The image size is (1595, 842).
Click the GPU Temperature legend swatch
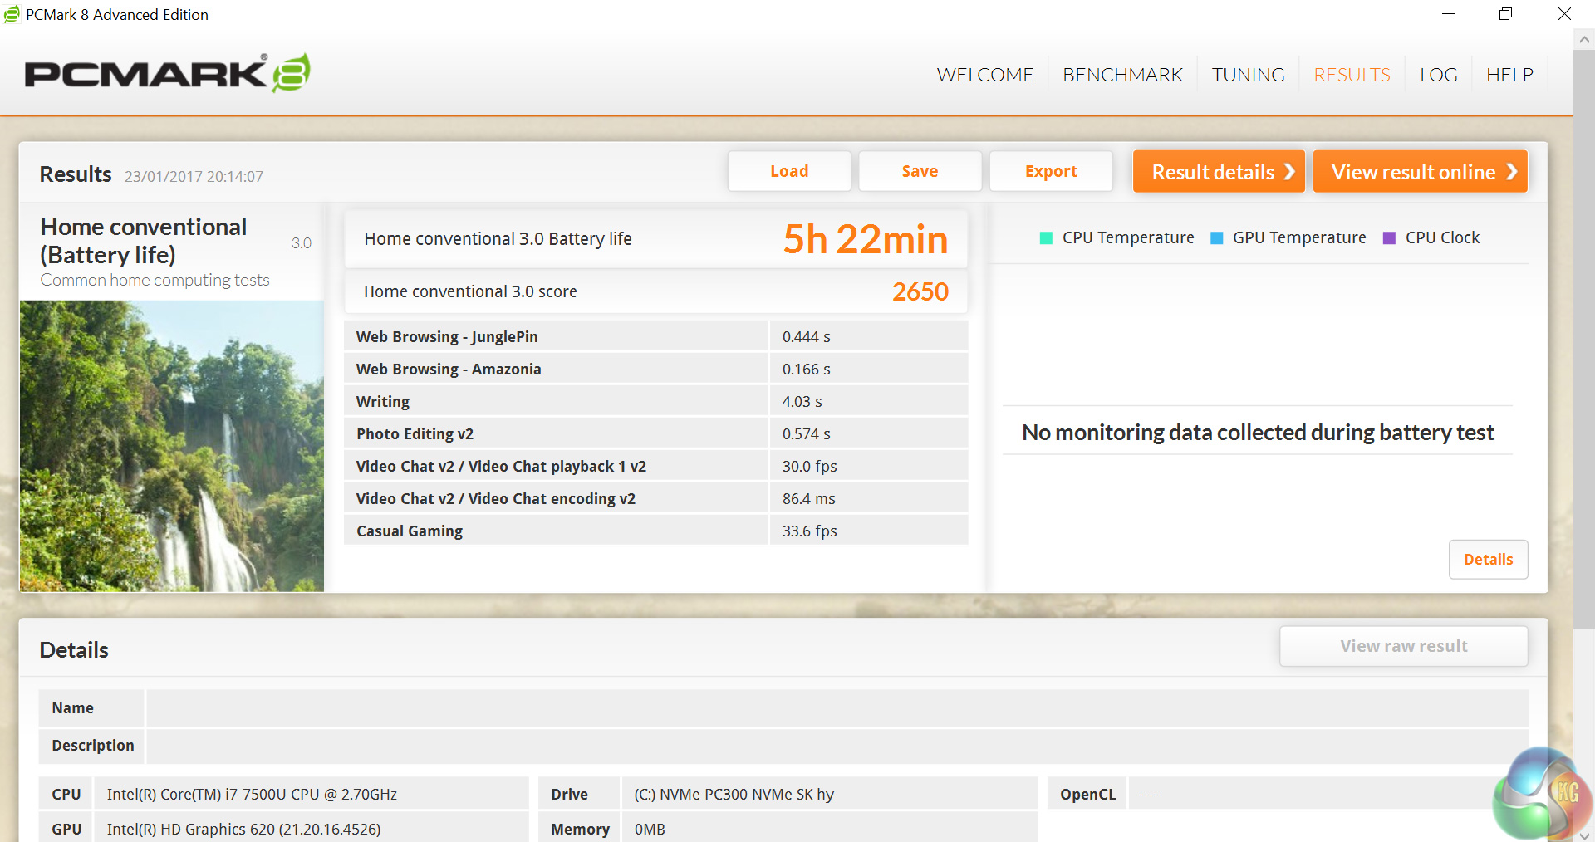(1217, 238)
